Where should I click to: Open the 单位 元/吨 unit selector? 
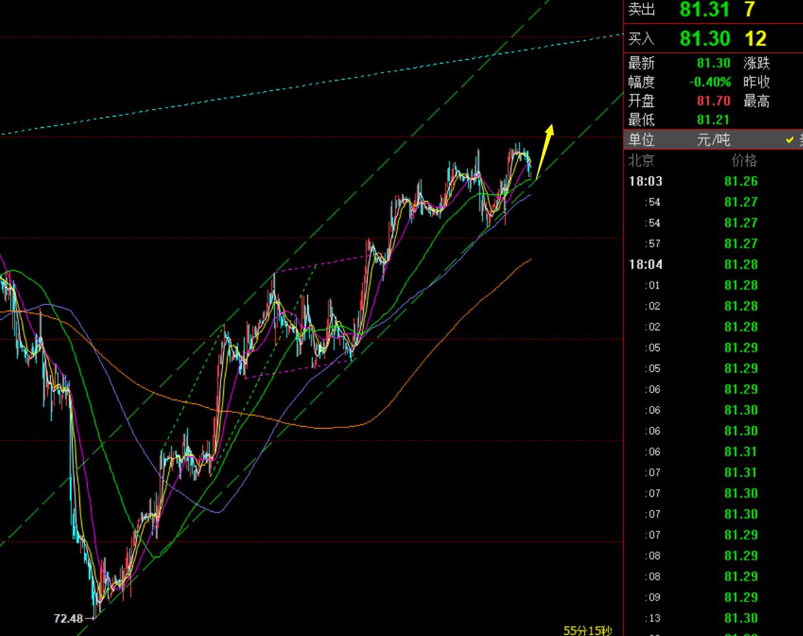[713, 140]
